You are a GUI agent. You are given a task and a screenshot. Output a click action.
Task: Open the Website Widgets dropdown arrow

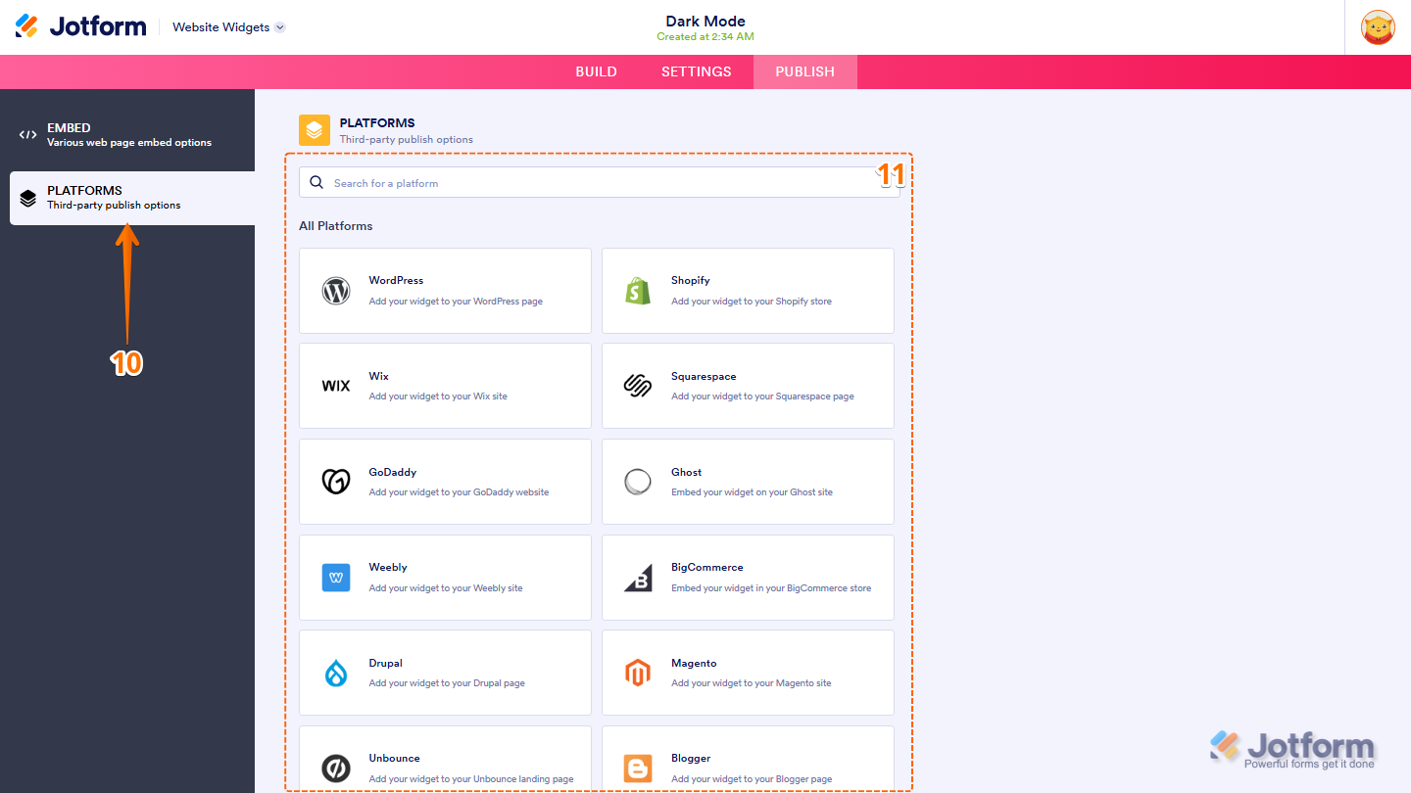(280, 27)
